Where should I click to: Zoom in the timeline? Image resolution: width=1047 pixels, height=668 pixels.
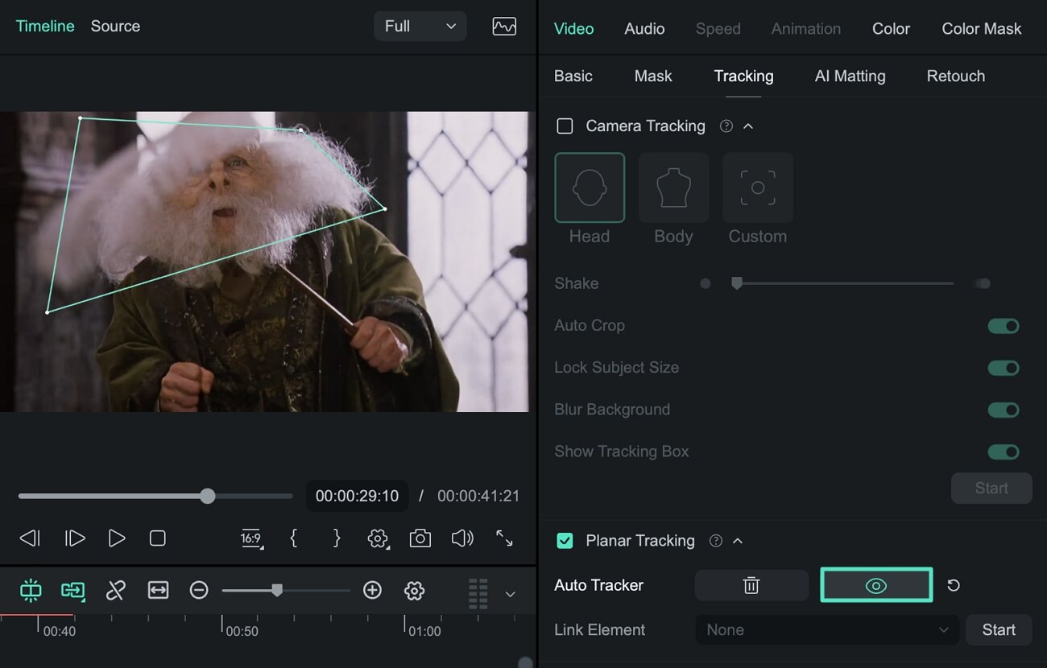(372, 591)
